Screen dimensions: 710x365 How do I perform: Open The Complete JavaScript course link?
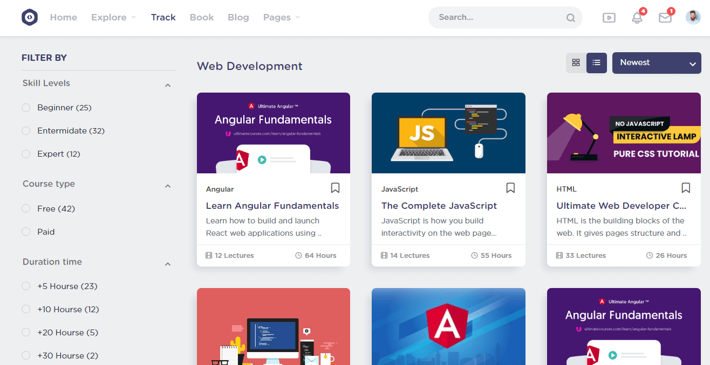tap(439, 206)
